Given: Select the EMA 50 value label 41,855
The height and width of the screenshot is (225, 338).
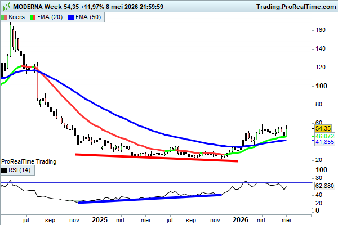Looking at the screenshot, I should click(x=324, y=142).
